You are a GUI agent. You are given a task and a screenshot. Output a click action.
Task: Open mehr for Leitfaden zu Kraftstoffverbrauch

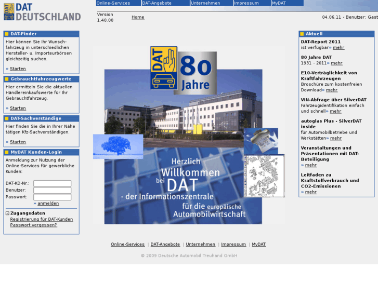click(311, 192)
